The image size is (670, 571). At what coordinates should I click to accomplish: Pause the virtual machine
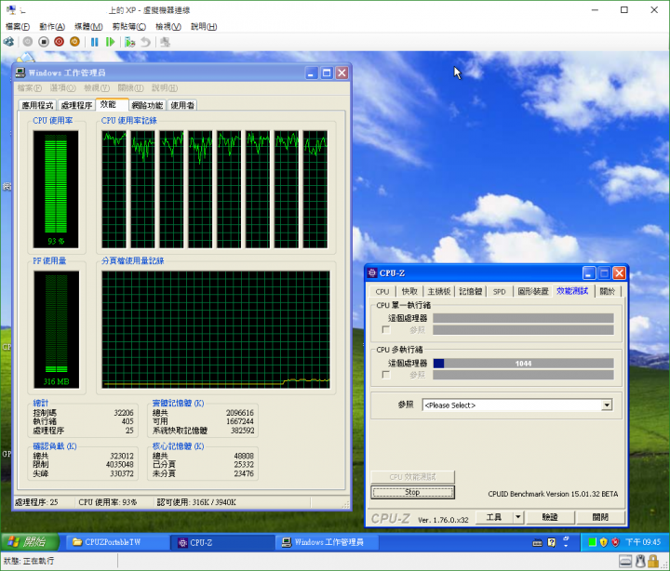[x=94, y=42]
